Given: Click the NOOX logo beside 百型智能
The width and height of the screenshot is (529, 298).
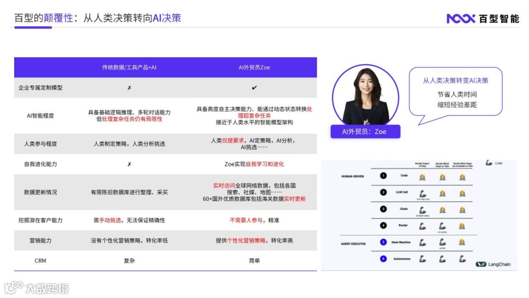Looking at the screenshot, I should click(460, 19).
